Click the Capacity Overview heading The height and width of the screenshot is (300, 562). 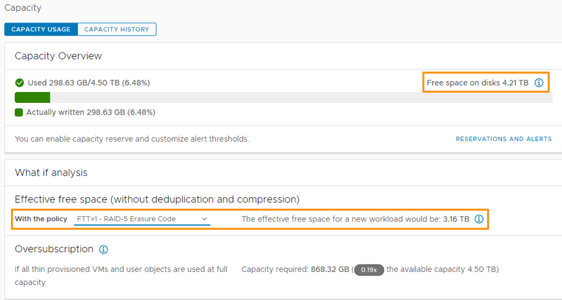pos(59,56)
